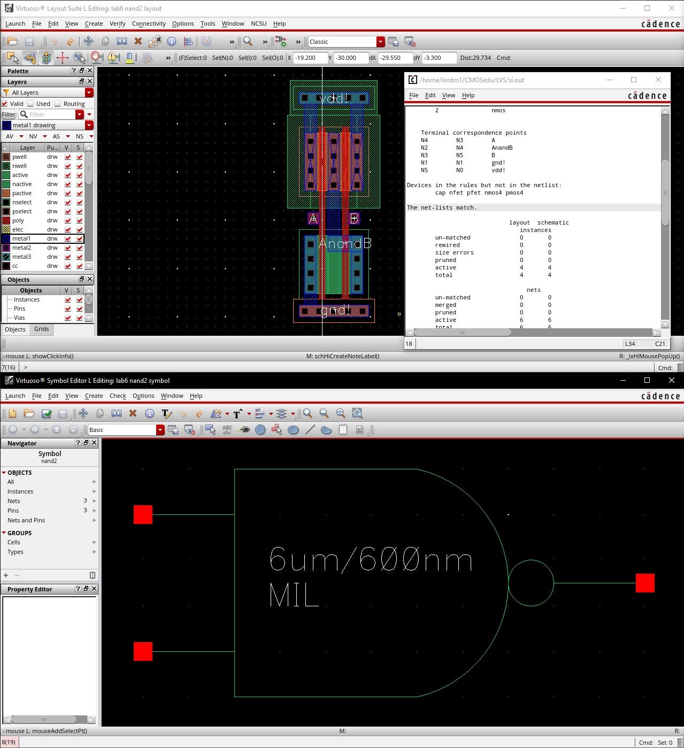Click the Zoom In magnifier in Symbol Editor
684x748 pixels.
tap(308, 414)
